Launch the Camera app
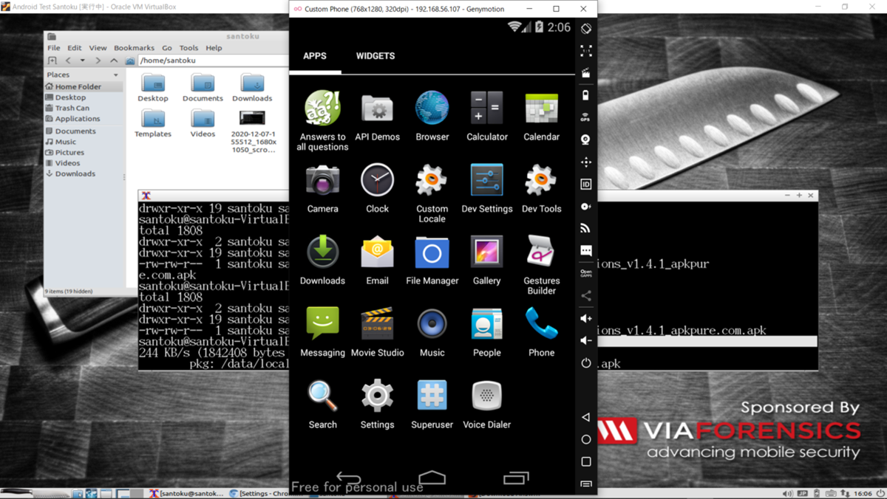 [322, 188]
